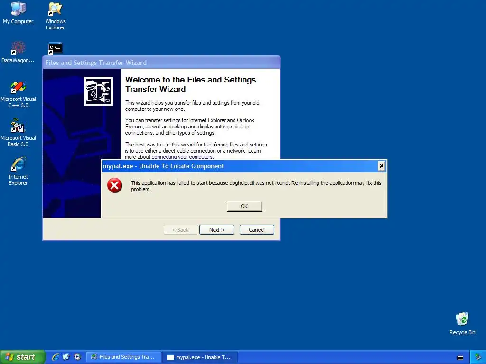Click the dbghelp.dll not found error message text
This screenshot has width=486, height=364.
coord(256,186)
